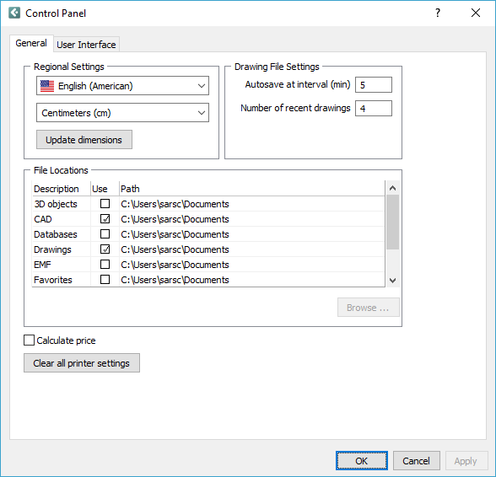This screenshot has width=496, height=477.
Task: Click the scroll up arrow in File Locations
Action: (x=392, y=188)
